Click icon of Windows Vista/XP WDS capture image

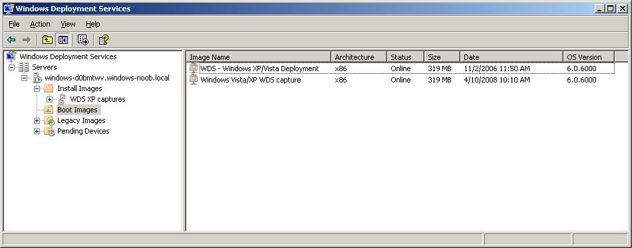(194, 80)
